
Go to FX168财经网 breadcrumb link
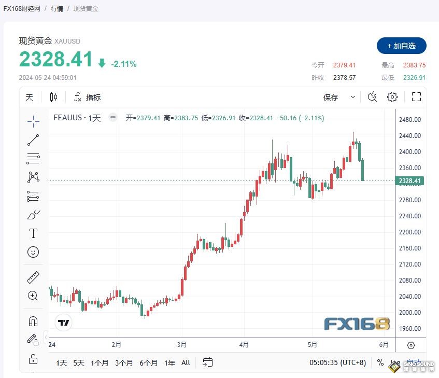point(22,9)
